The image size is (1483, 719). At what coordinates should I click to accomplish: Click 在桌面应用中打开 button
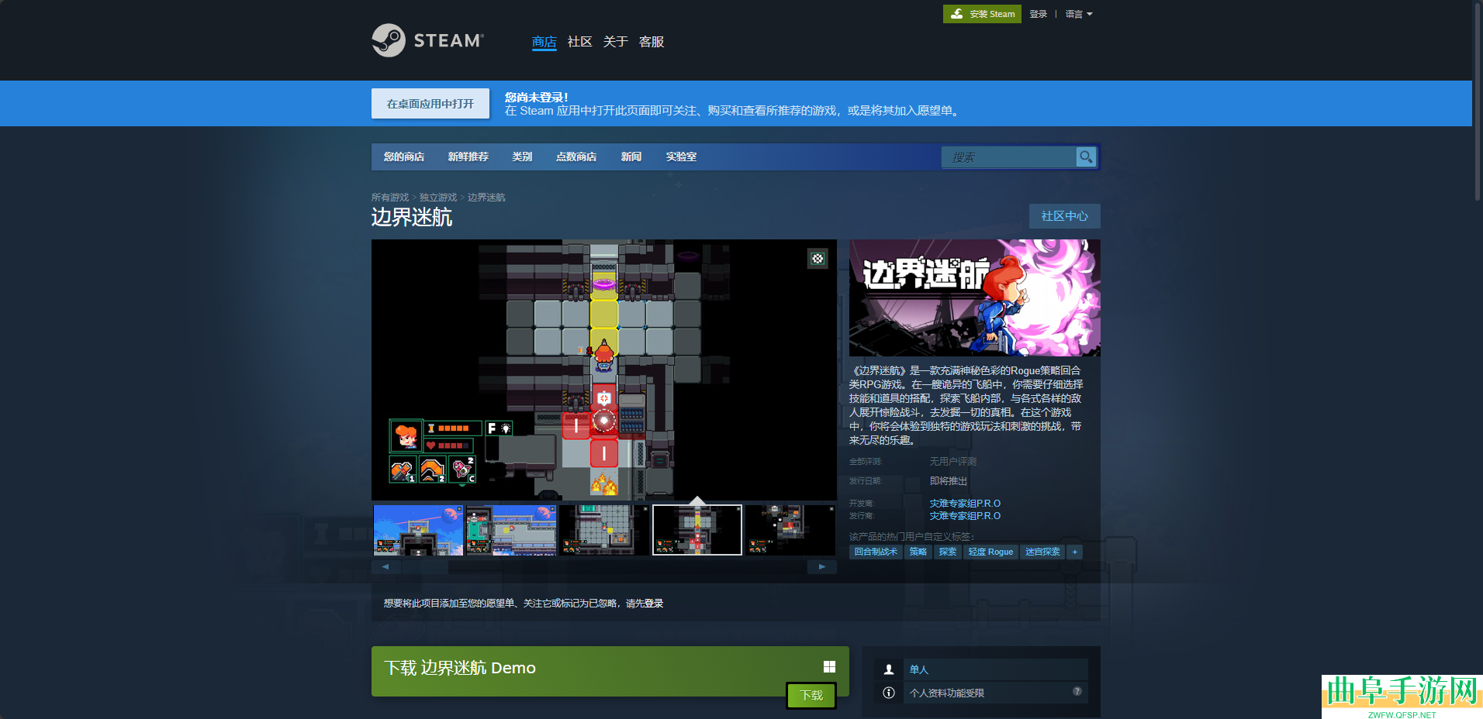tap(430, 104)
